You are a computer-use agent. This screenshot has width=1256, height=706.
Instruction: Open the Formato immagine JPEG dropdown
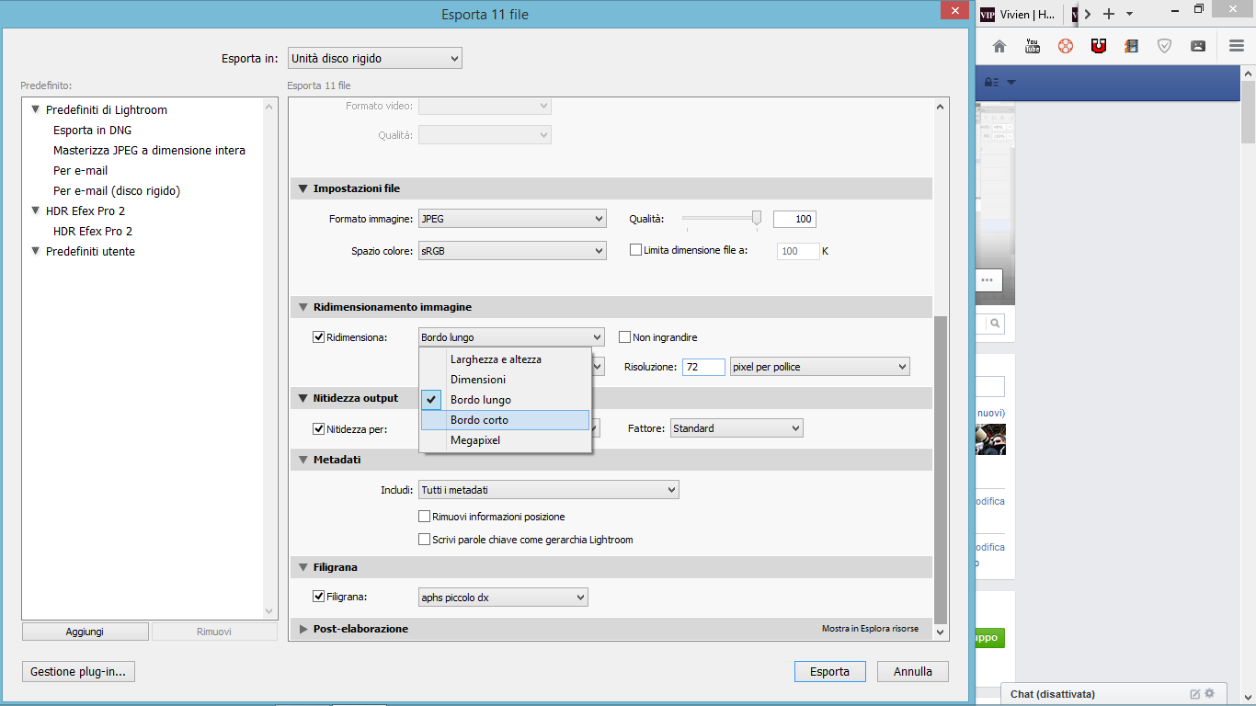[x=512, y=219]
